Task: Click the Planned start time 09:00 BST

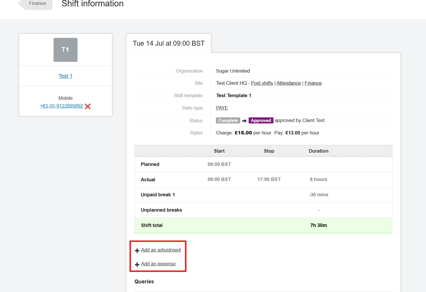Action: point(219,164)
